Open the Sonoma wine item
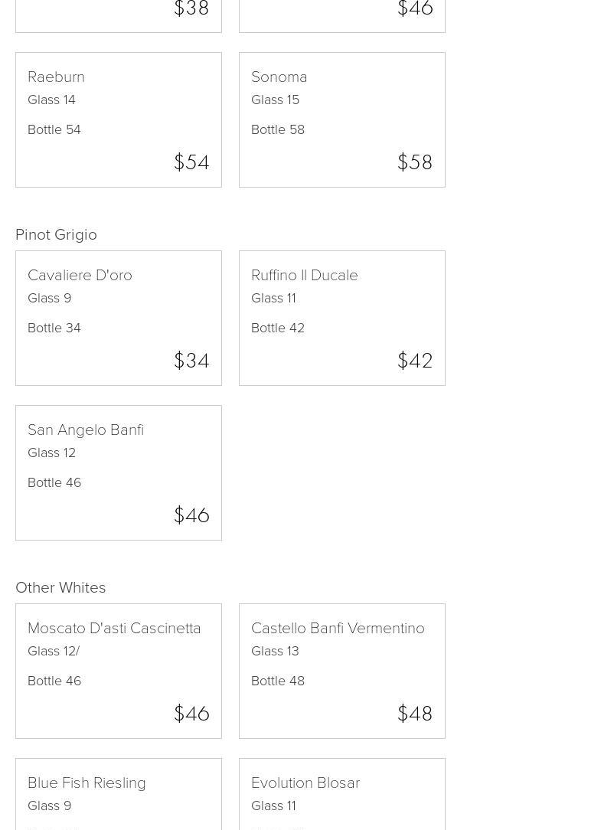Viewport: 601px width, 830px height. click(342, 119)
